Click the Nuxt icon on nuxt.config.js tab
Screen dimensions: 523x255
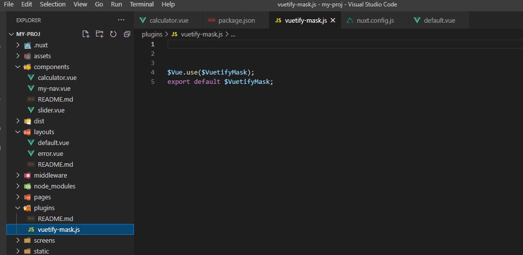[x=350, y=20]
